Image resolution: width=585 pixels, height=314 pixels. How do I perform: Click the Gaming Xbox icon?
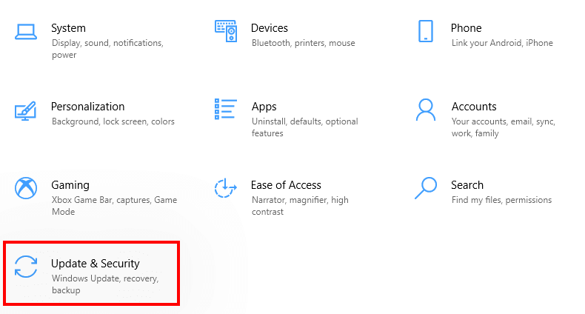tap(26, 188)
